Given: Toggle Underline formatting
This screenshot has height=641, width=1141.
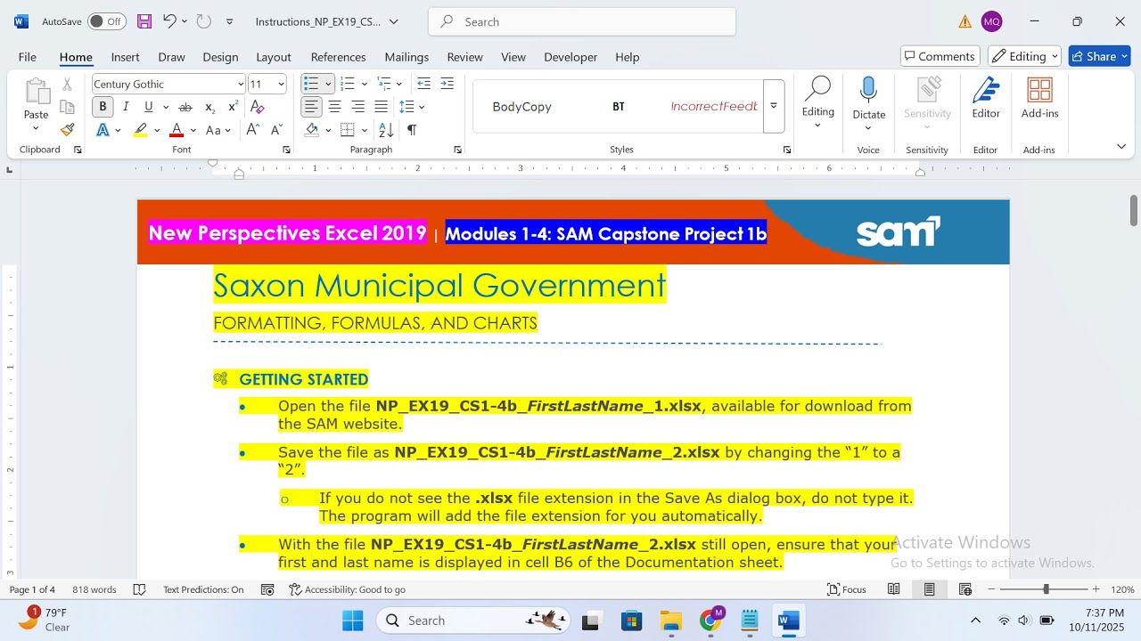Looking at the screenshot, I should [148, 107].
